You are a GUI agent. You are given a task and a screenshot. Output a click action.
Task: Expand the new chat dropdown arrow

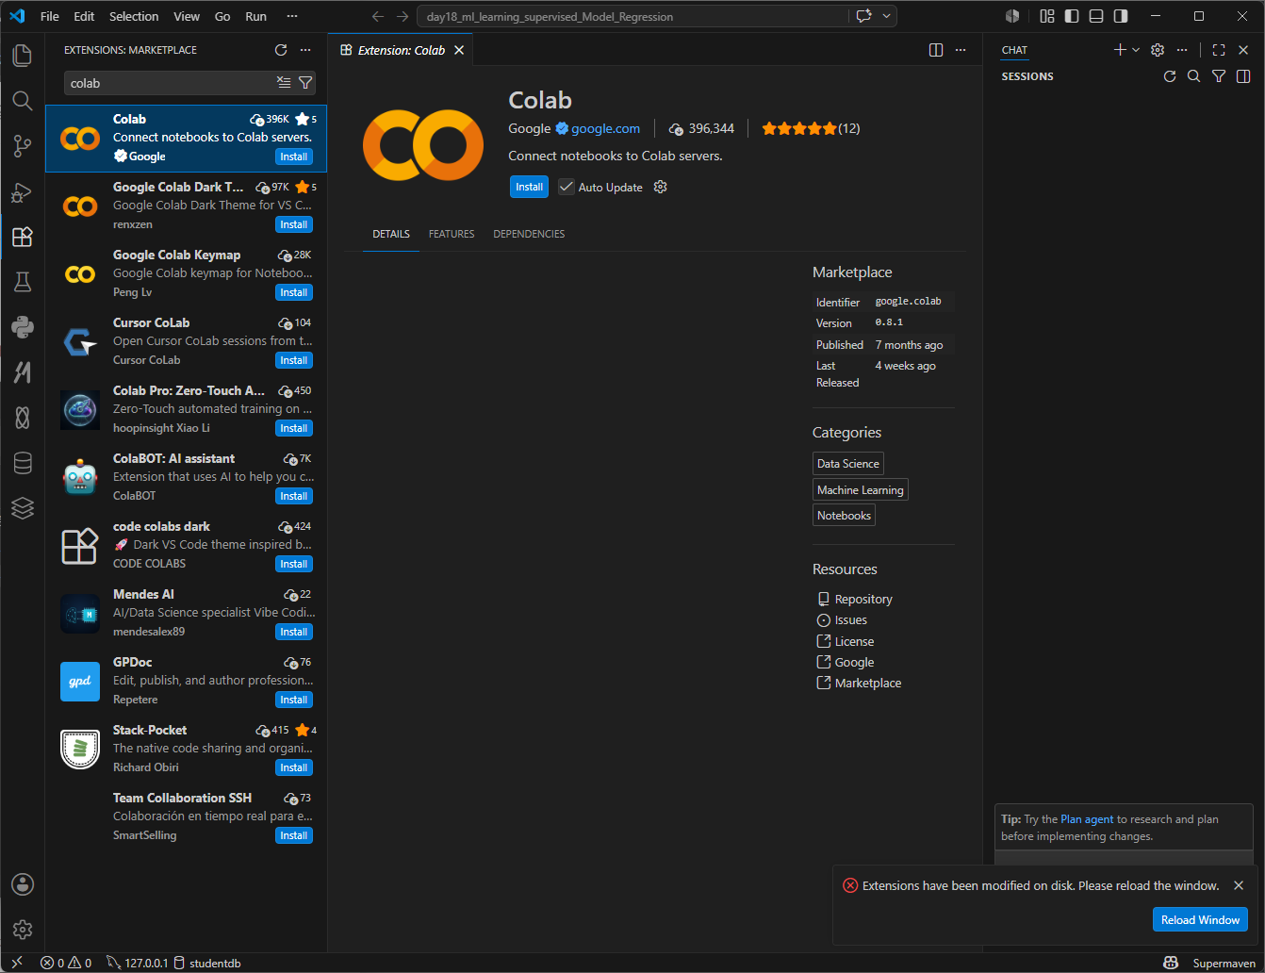[x=1136, y=50]
